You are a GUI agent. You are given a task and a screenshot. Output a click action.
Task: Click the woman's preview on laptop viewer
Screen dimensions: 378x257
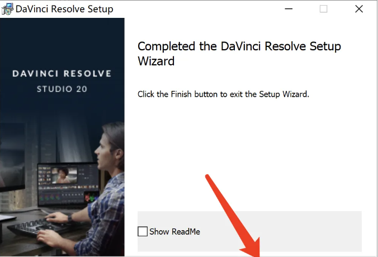point(64,175)
